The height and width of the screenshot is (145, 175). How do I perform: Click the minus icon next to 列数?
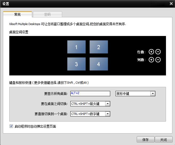tap(158, 60)
